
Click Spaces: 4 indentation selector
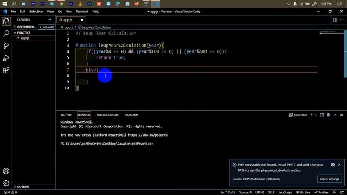[245, 192]
